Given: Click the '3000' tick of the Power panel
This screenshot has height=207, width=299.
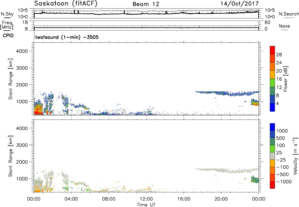Looking at the screenshot, I should point(22,68).
